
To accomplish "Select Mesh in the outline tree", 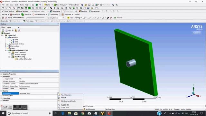I will point(13,48).
